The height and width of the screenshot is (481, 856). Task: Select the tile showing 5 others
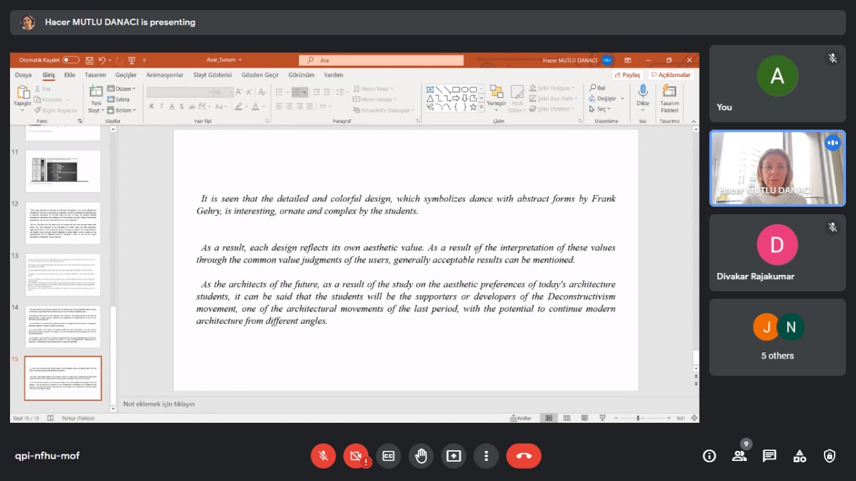click(x=777, y=337)
